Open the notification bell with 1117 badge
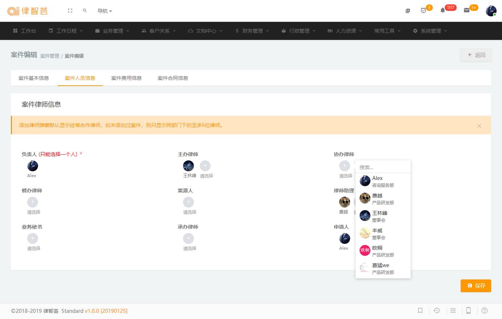The height and width of the screenshot is (319, 502). click(x=443, y=11)
